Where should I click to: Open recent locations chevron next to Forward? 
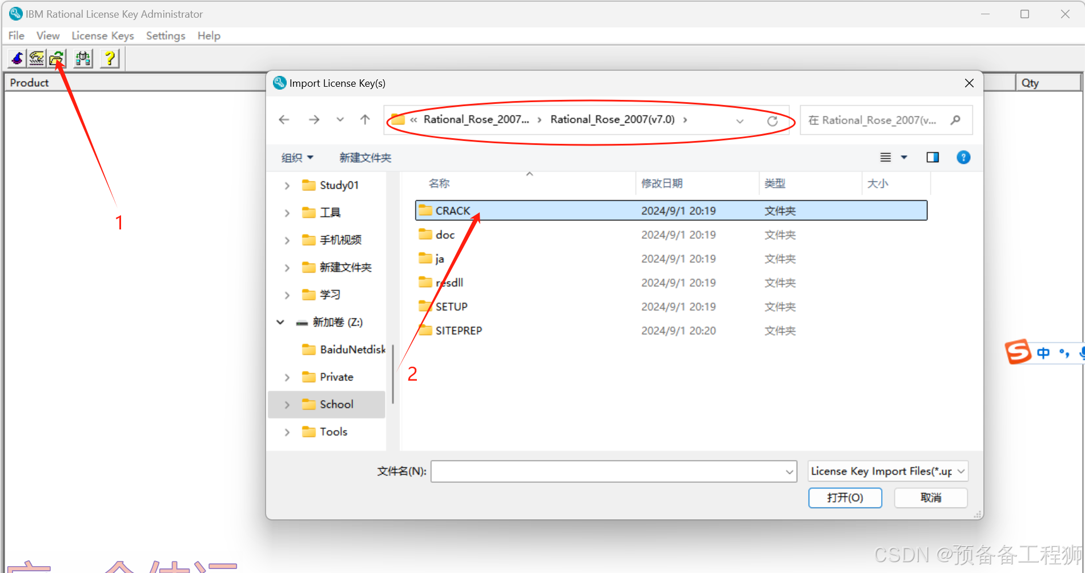pos(340,119)
